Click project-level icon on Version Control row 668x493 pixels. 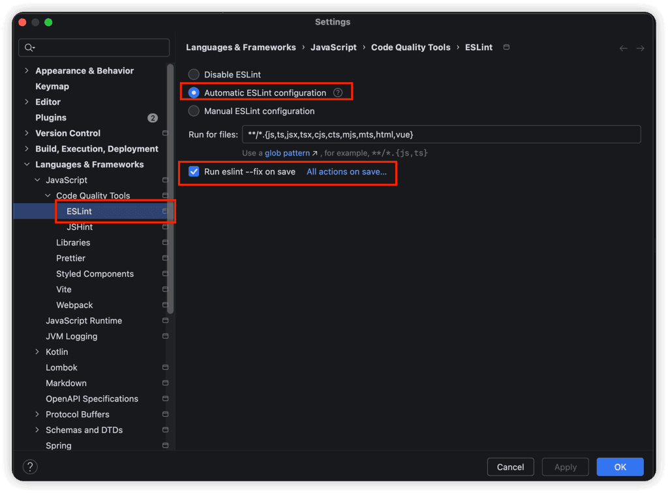[165, 133]
